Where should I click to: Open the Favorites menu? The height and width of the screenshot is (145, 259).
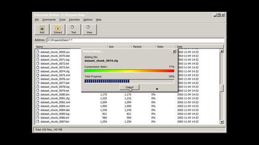[x=74, y=20]
